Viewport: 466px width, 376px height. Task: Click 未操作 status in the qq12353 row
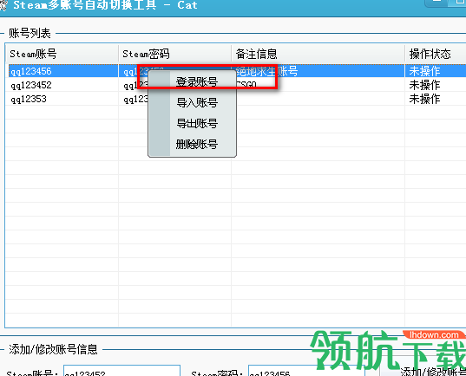tap(424, 99)
